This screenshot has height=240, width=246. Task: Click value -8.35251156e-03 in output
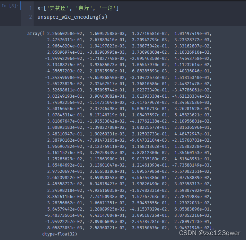63,197
